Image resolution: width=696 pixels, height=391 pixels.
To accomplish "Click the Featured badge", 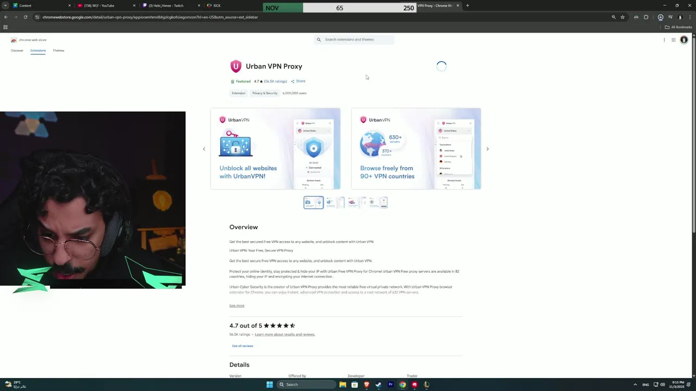I will tap(240, 81).
